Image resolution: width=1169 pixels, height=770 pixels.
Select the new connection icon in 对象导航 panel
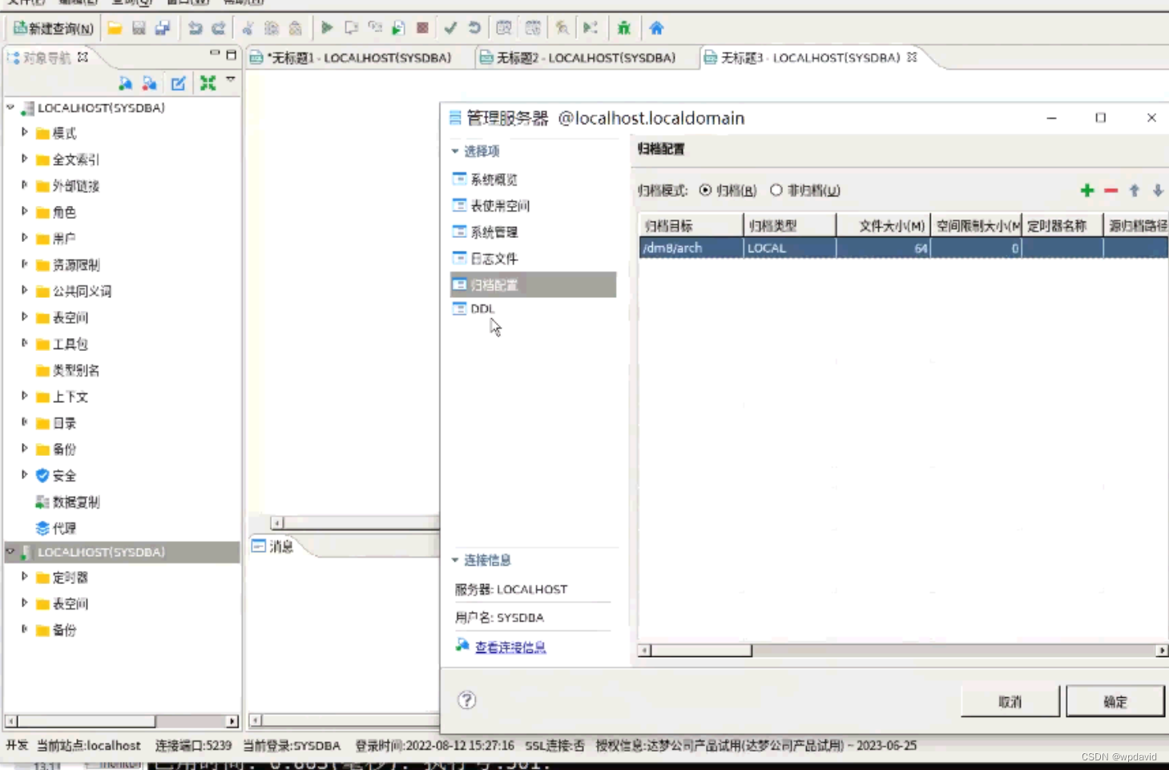(127, 83)
